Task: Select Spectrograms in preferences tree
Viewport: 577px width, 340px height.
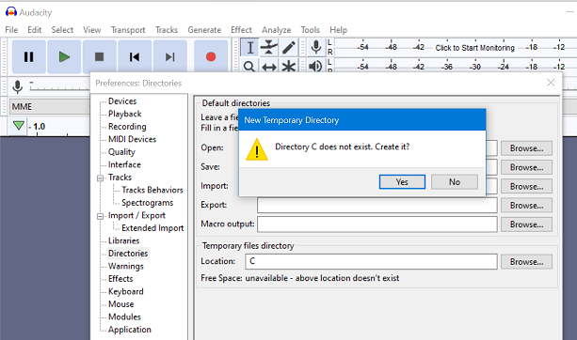Action: click(147, 203)
